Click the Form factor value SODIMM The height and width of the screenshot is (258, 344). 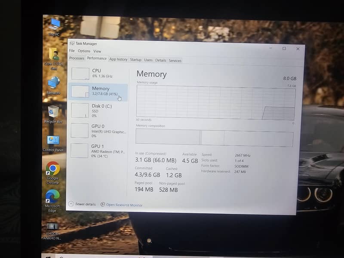(x=241, y=166)
